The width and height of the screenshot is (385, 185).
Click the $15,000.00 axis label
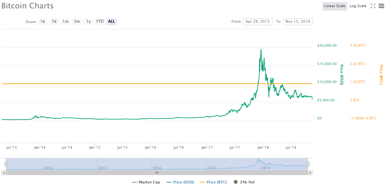[327, 64]
